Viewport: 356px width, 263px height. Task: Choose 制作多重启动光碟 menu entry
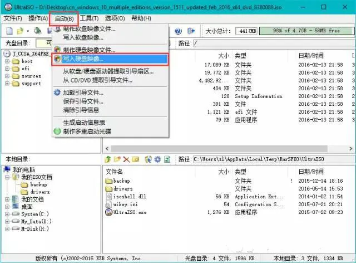pyautogui.click(x=111, y=131)
